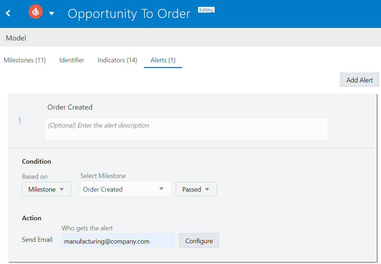Go back using the left chevron
Screen dimensions: 381x264
(x=8, y=13)
